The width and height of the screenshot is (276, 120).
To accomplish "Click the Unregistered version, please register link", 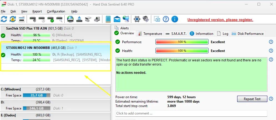I will pos(220,20).
